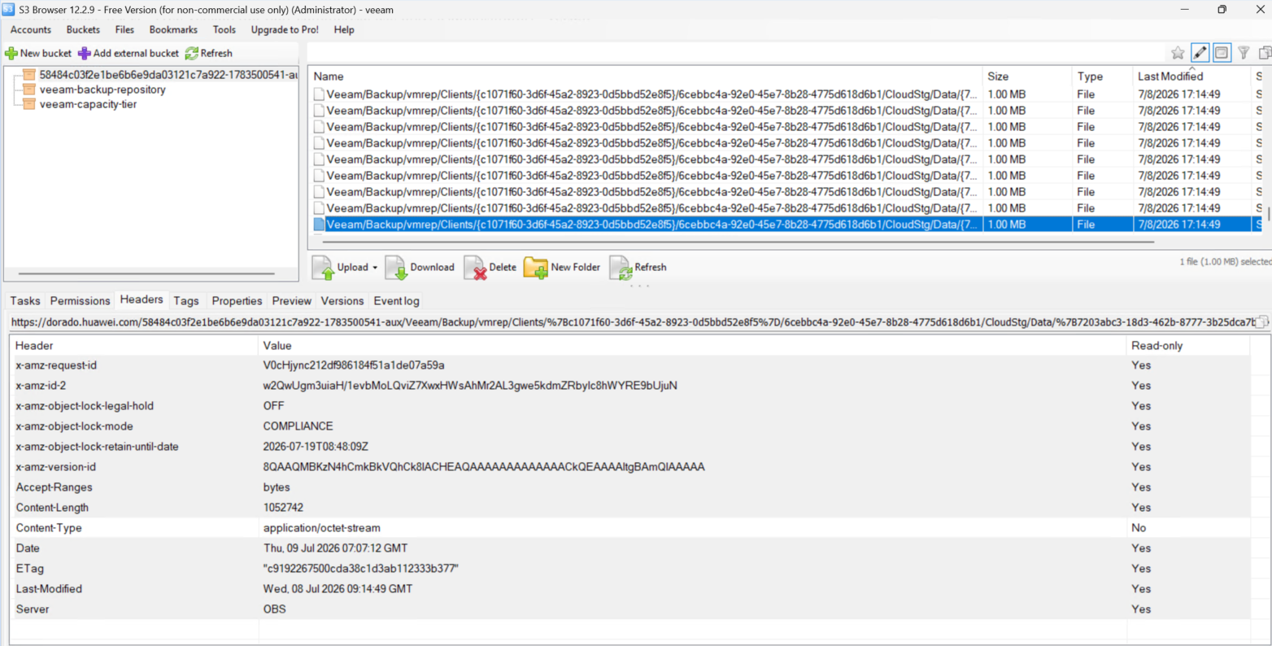Click the Server value OBS
This screenshot has height=646, width=1272.
coord(274,609)
